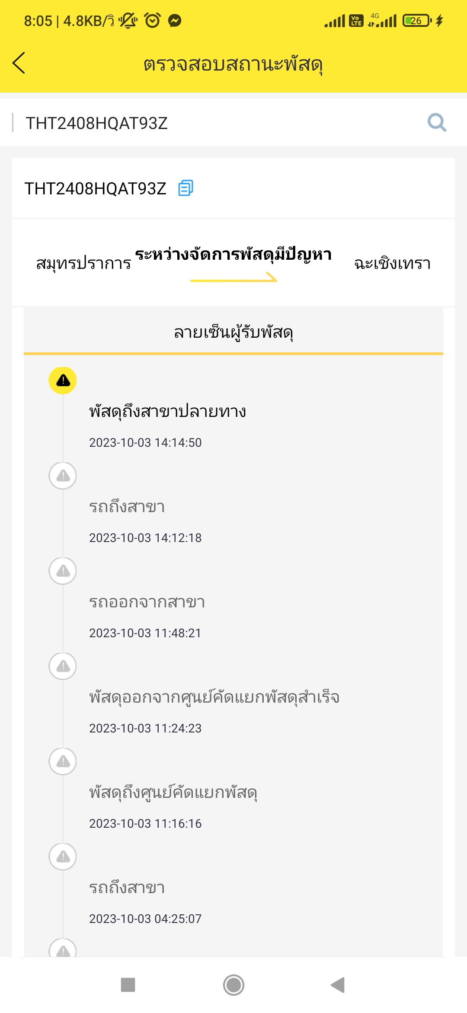
Task: Focus the tracking number search field
Action: click(x=216, y=123)
